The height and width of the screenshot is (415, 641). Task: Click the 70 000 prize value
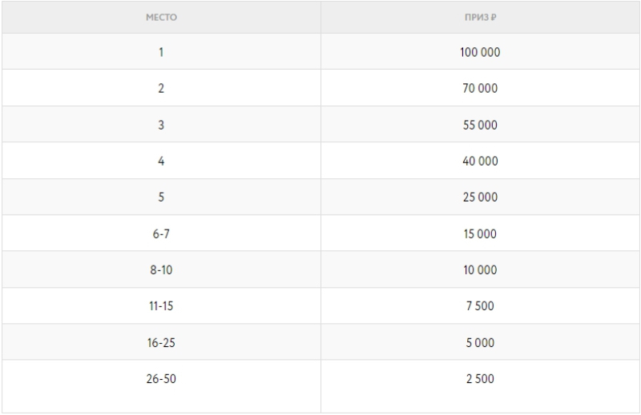click(480, 88)
